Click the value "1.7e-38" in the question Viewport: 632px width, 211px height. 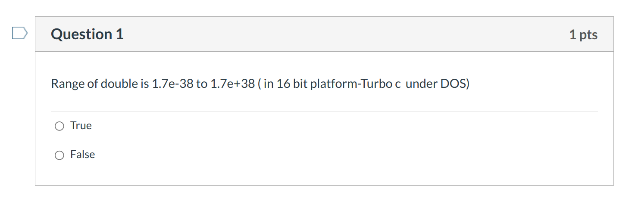coord(172,84)
